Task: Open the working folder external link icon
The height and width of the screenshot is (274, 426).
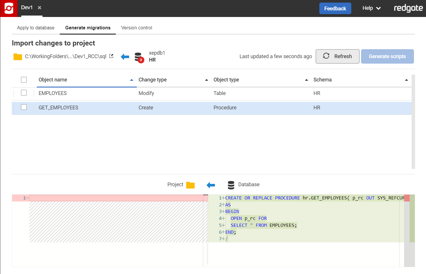Action: tap(111, 56)
